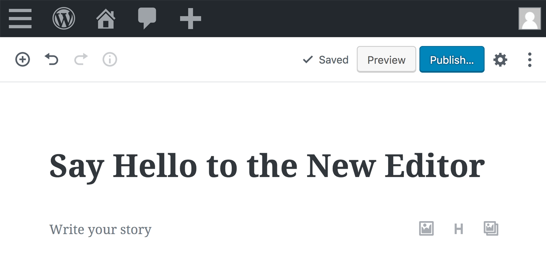View content structure information
The image size is (546, 273).
tap(109, 59)
